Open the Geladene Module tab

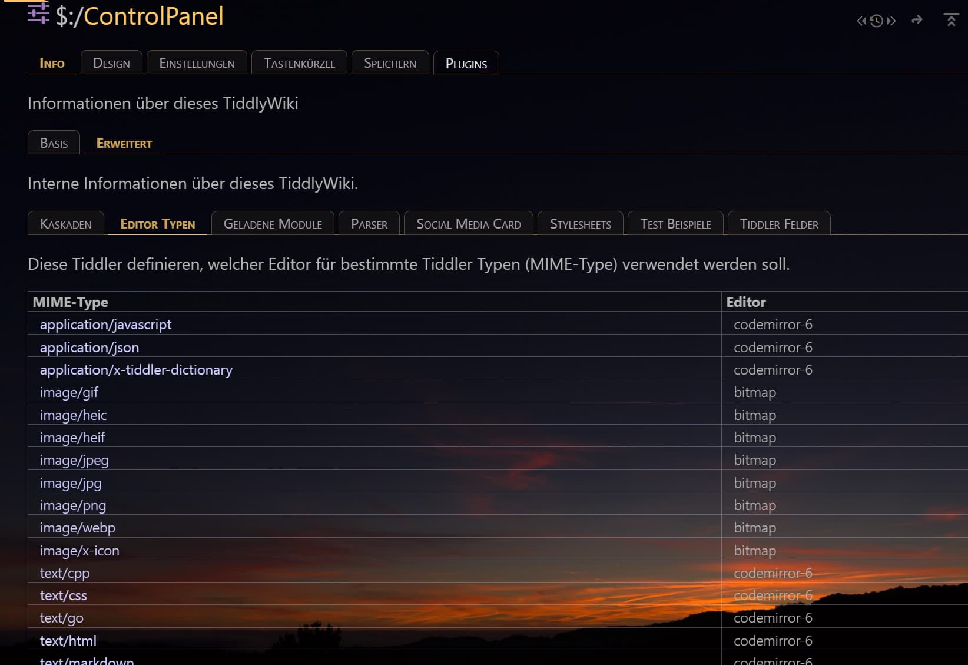pyautogui.click(x=273, y=224)
